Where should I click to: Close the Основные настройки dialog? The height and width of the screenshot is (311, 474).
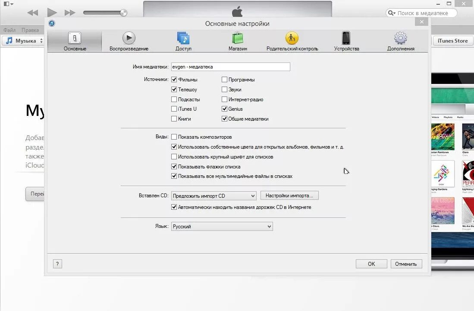click(x=422, y=22)
